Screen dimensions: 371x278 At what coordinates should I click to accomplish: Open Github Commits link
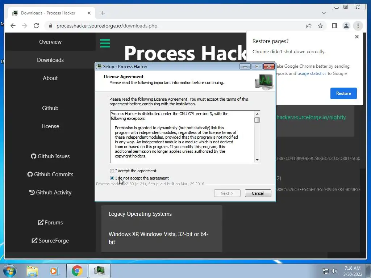[50, 174]
